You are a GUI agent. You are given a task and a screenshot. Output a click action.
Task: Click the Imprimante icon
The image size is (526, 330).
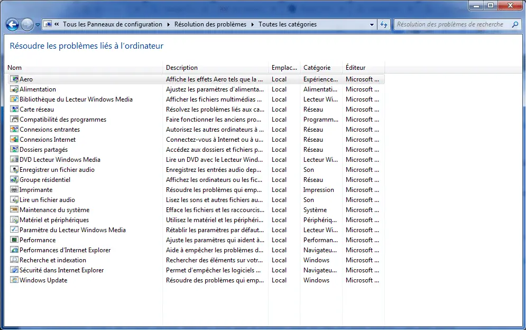coord(14,190)
